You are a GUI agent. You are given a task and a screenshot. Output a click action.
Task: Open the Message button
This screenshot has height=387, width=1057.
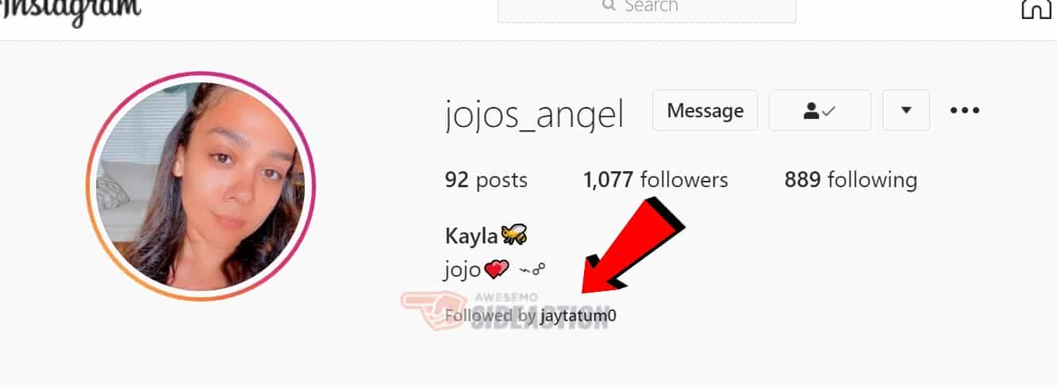click(x=705, y=110)
